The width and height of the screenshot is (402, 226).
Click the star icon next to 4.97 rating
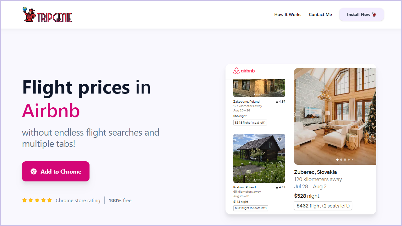[277, 102]
